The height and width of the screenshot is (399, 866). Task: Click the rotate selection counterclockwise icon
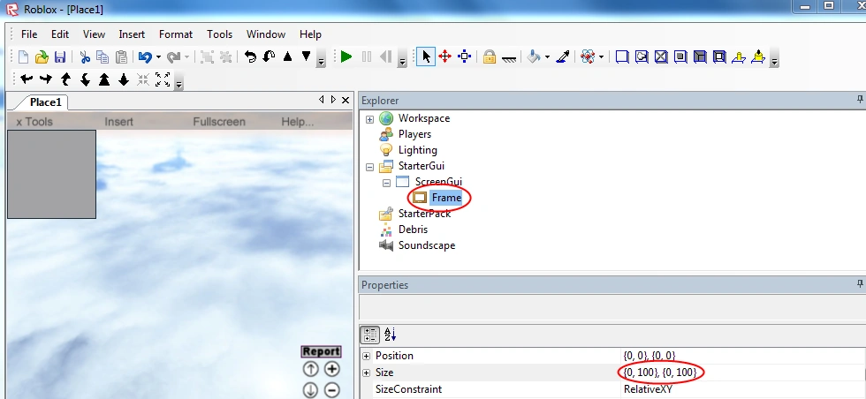[x=250, y=56]
